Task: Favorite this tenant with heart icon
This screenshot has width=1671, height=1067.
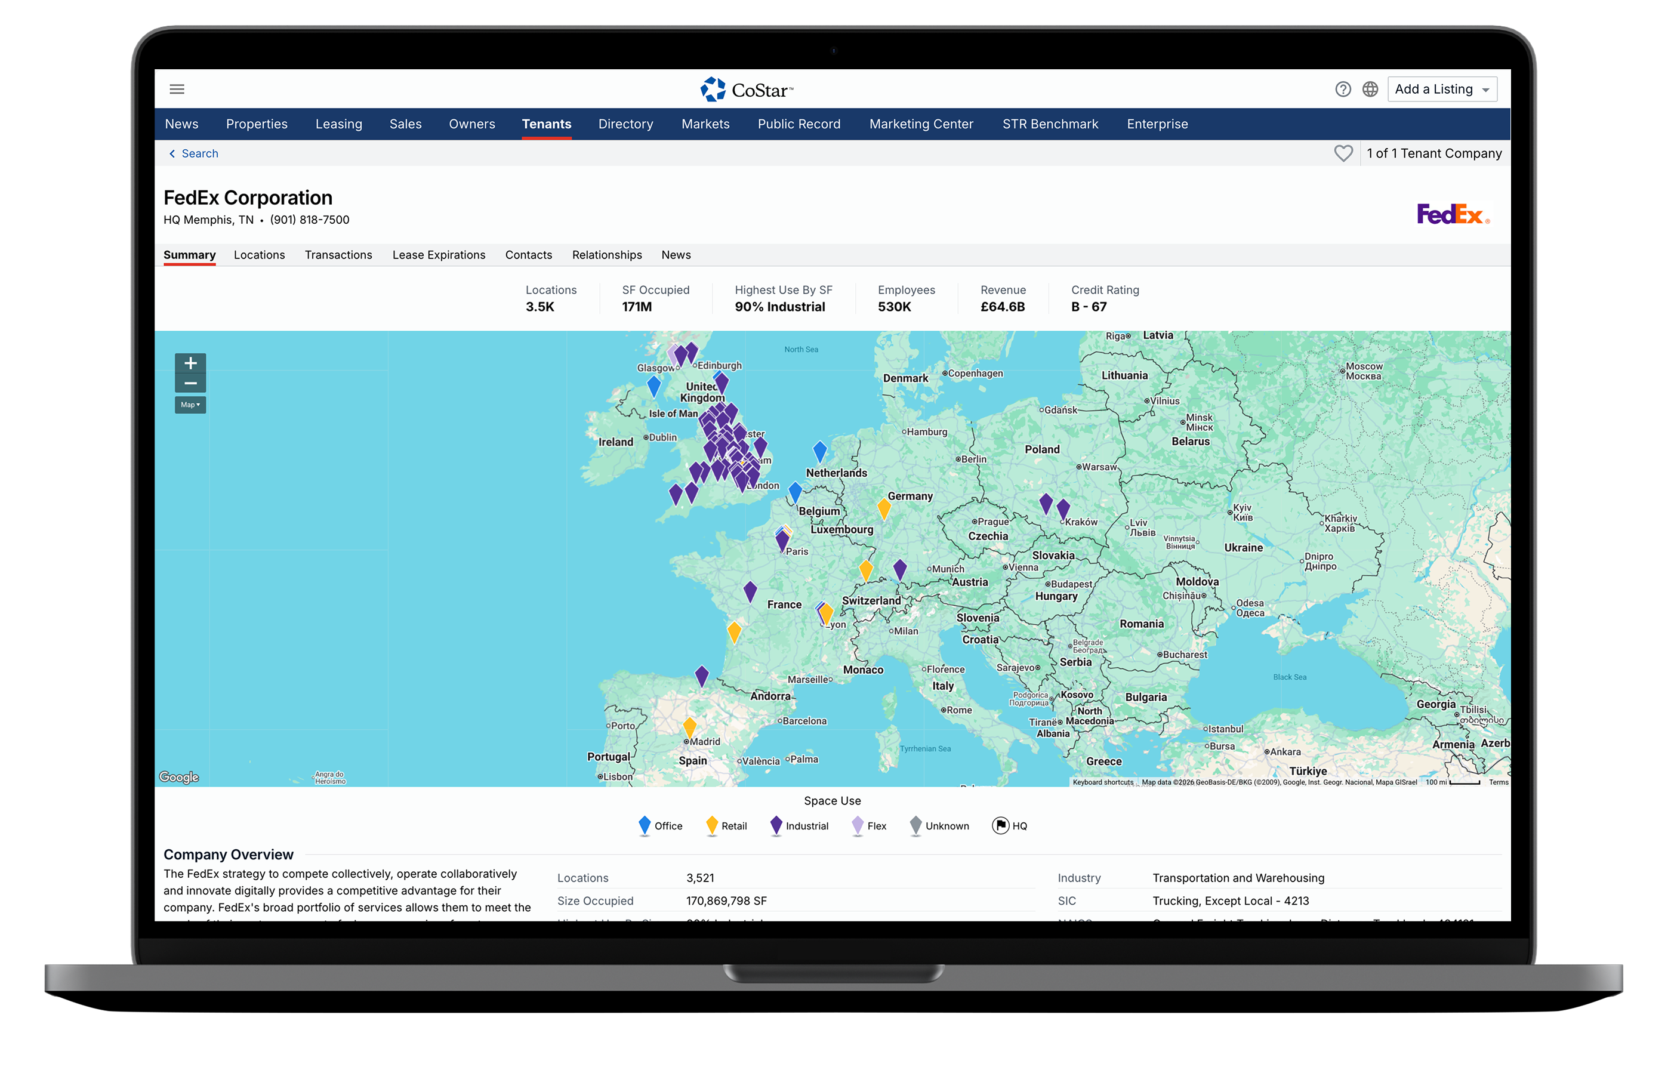Action: tap(1343, 153)
